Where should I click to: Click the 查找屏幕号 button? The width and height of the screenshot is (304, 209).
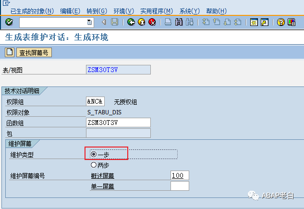[34, 52]
